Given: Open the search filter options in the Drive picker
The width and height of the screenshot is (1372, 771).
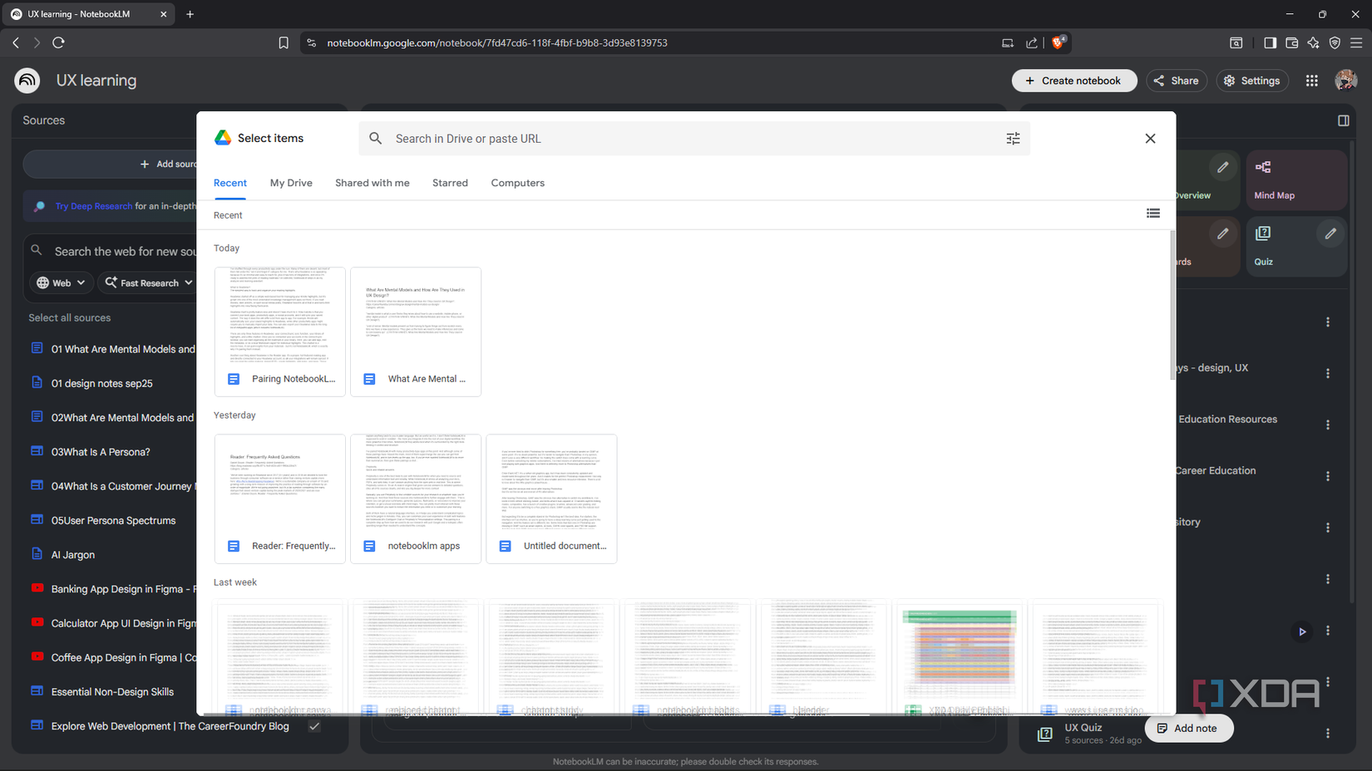Looking at the screenshot, I should coord(1013,138).
